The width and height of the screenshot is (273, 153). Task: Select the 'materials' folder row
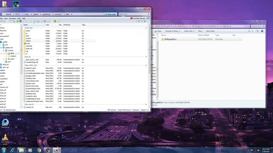[x=59, y=46]
